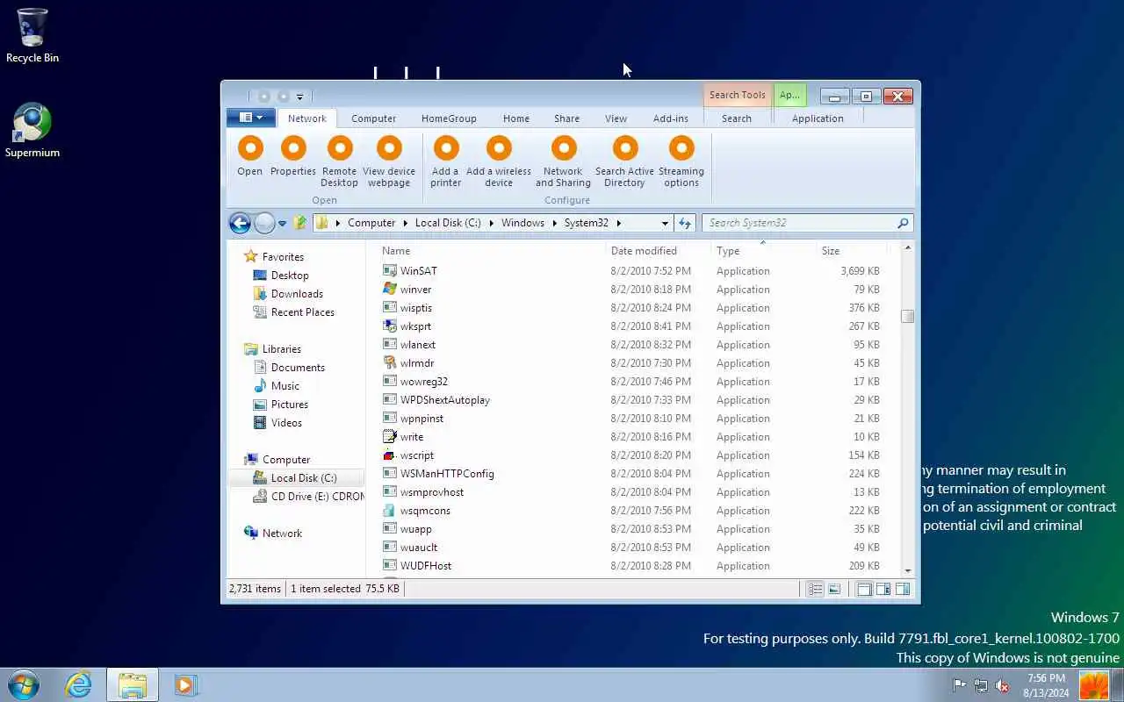Switch to Large icons view in status bar

coord(834,590)
